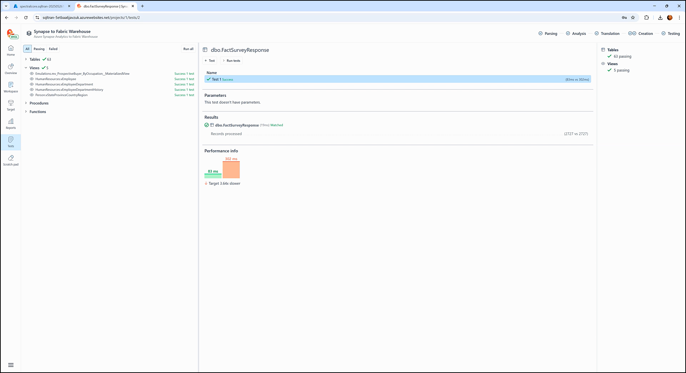Viewport: 686px width, 373px height.
Task: Switch to the spectralcore.sqltran browser tab
Action: pyautogui.click(x=41, y=6)
